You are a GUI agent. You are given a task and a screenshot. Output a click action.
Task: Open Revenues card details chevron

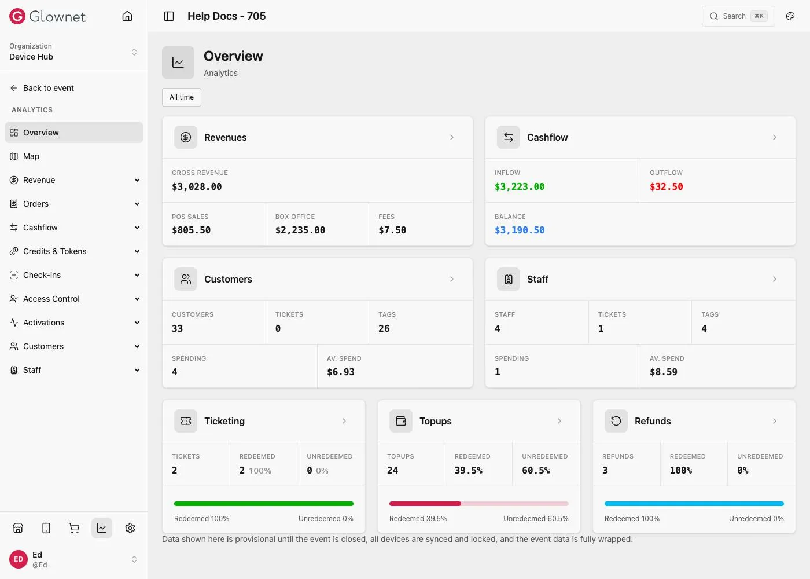[452, 137]
